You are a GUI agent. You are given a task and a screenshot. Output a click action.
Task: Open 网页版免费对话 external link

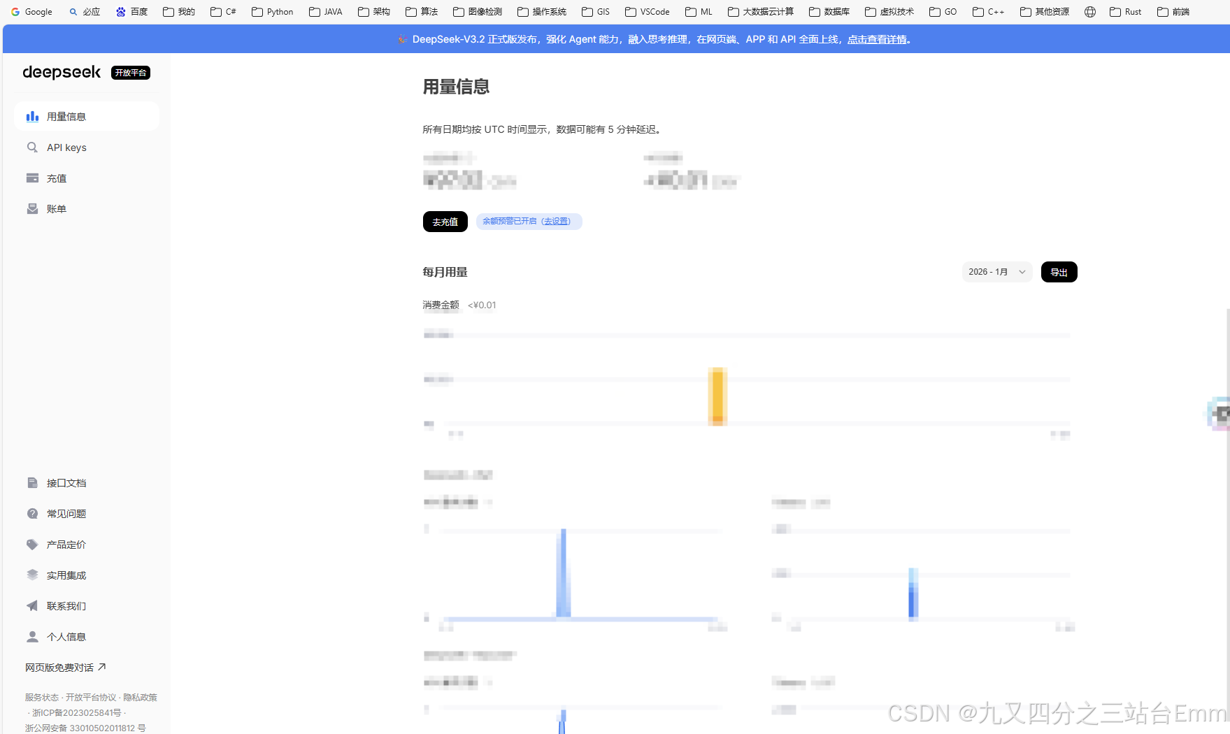point(66,668)
